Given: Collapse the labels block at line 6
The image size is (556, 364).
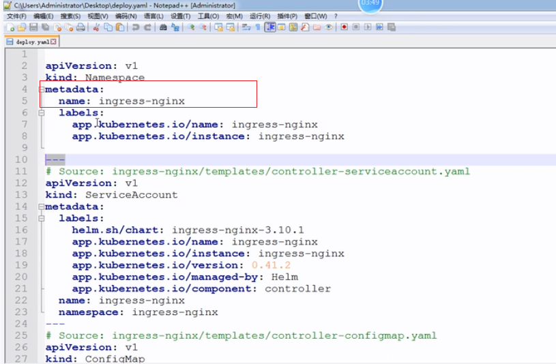Looking at the screenshot, I should tap(42, 112).
